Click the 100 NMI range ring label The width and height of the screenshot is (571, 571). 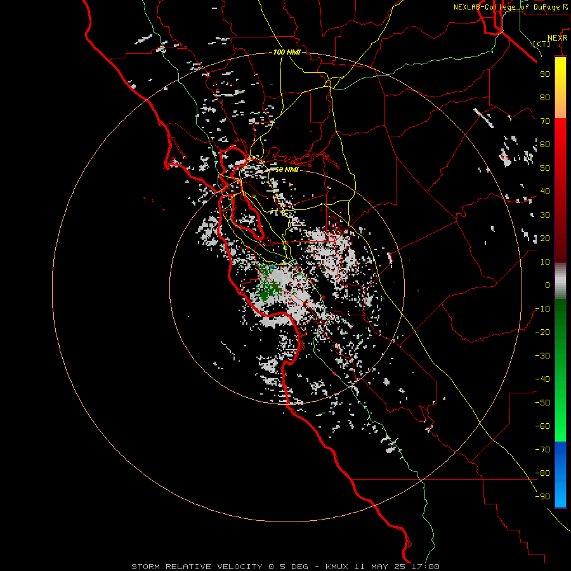[x=287, y=52]
